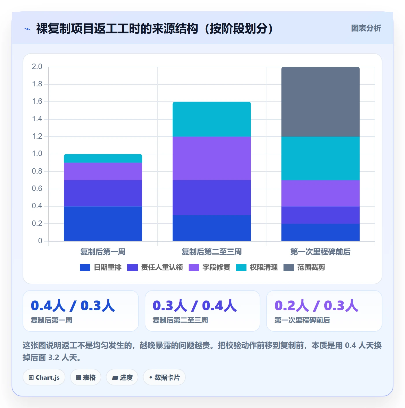
Task: Click the 字段修复 legend label
Action: point(216,268)
